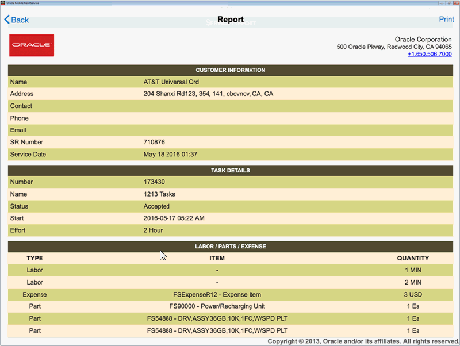The height and width of the screenshot is (346, 460).
Task: Click 'FSExpenseR12 - Expense Item' entry
Action: (217, 295)
